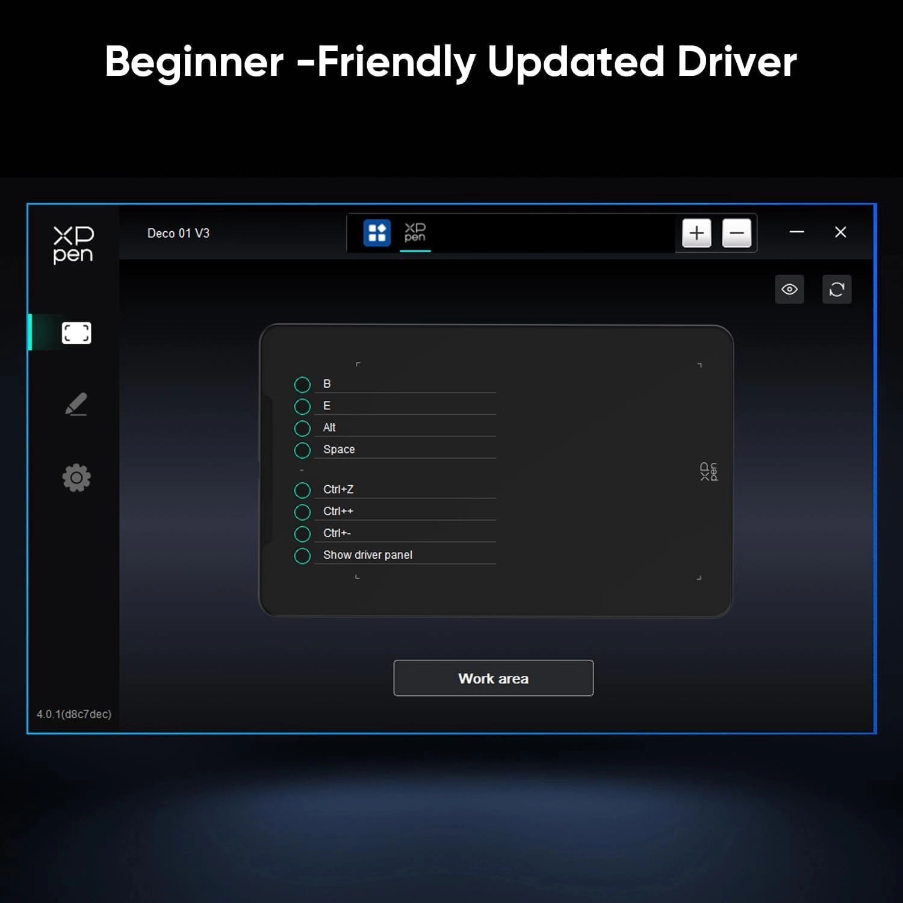Image resolution: width=903 pixels, height=903 pixels.
Task: Click the version number 4.0.1(d8c7dec)
Action: 74,714
